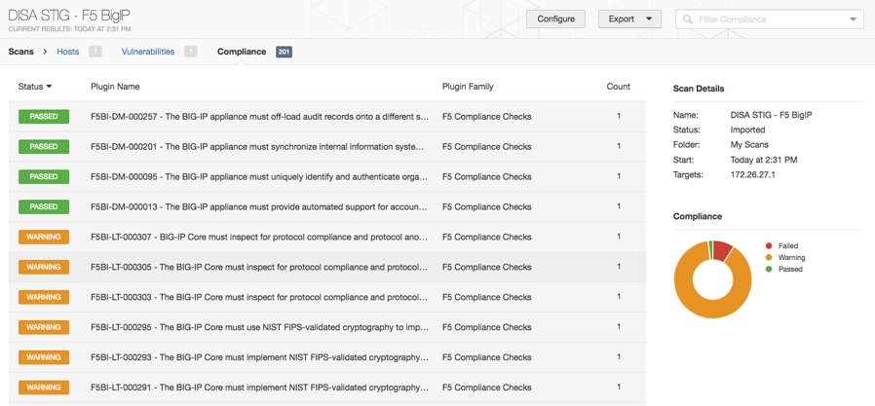Click the search magnifier icon in filter box
The image size is (875, 406).
[x=688, y=18]
